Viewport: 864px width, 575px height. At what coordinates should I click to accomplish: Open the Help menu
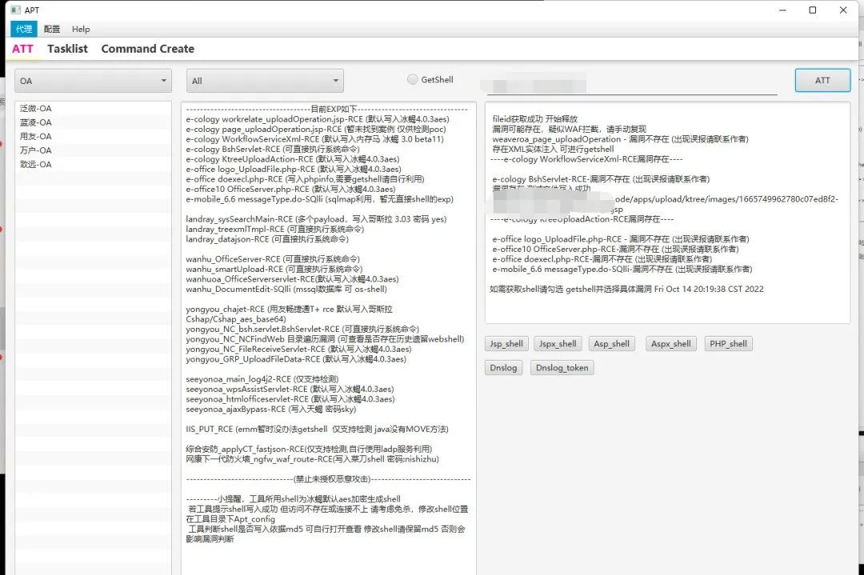(81, 30)
